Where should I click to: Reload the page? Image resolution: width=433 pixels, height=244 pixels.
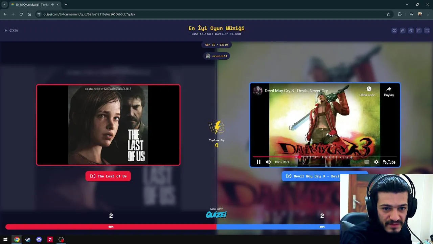[x=21, y=14]
